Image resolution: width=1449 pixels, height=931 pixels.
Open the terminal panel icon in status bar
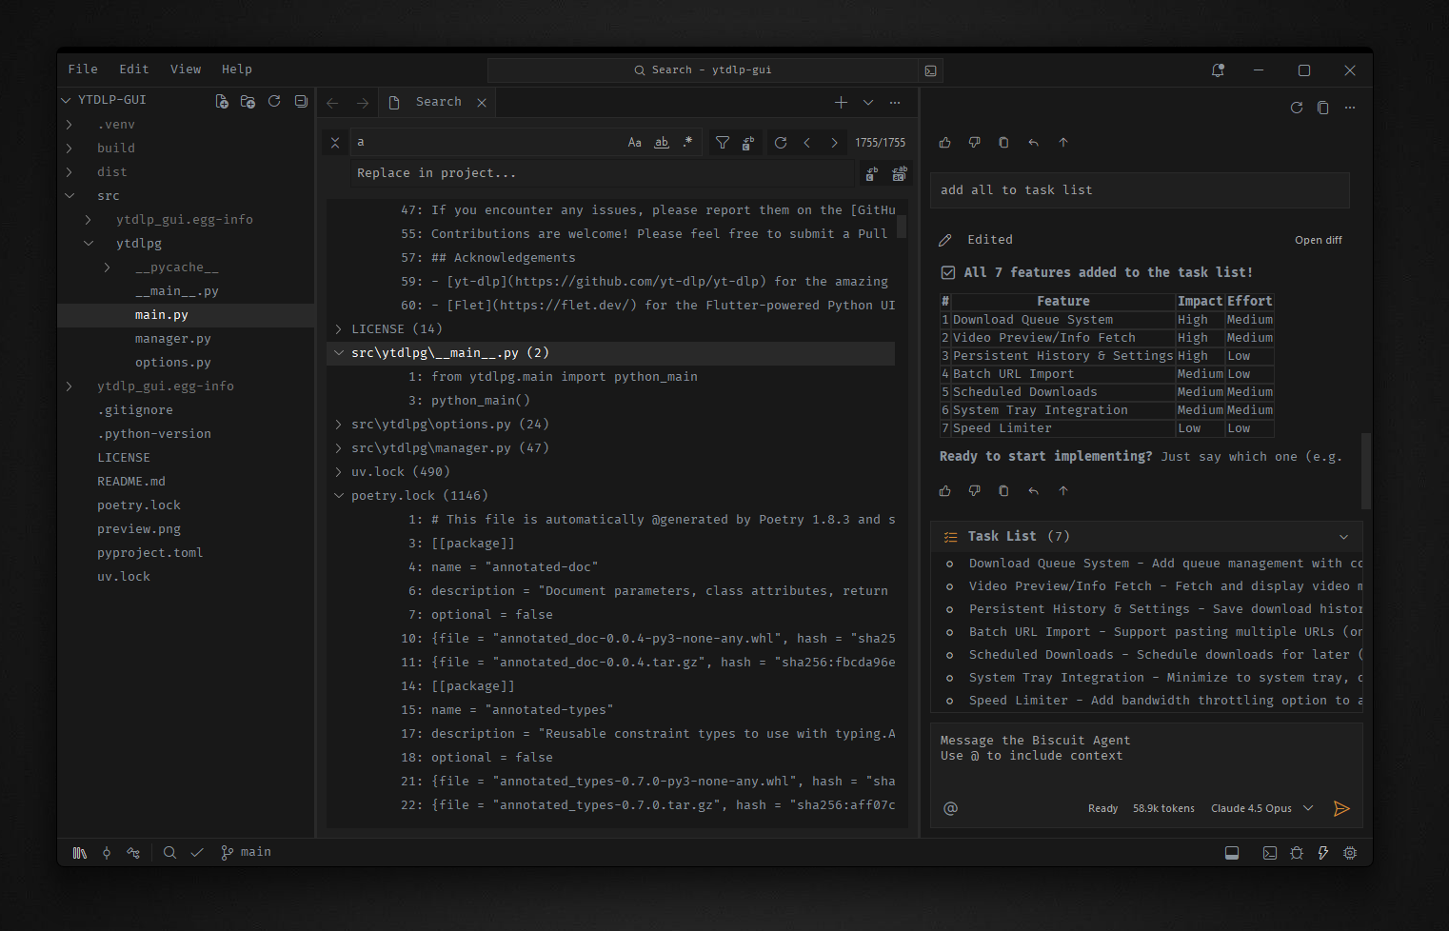tap(1269, 853)
